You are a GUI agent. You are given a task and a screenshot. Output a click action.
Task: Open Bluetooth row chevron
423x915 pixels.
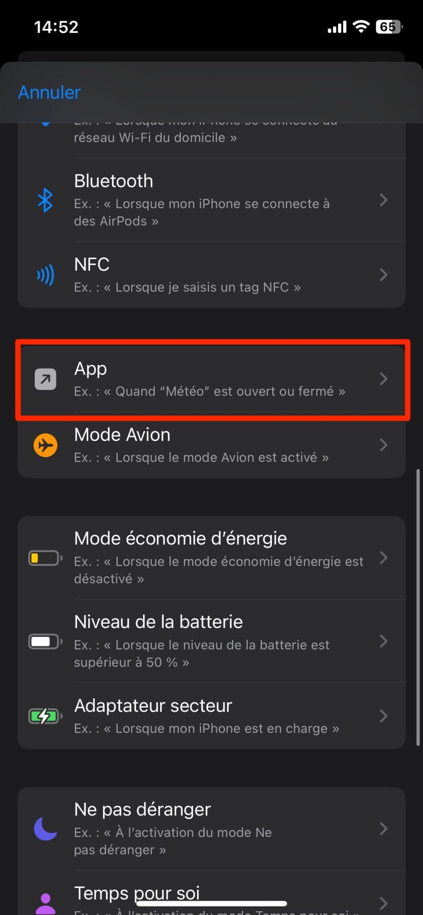383,200
